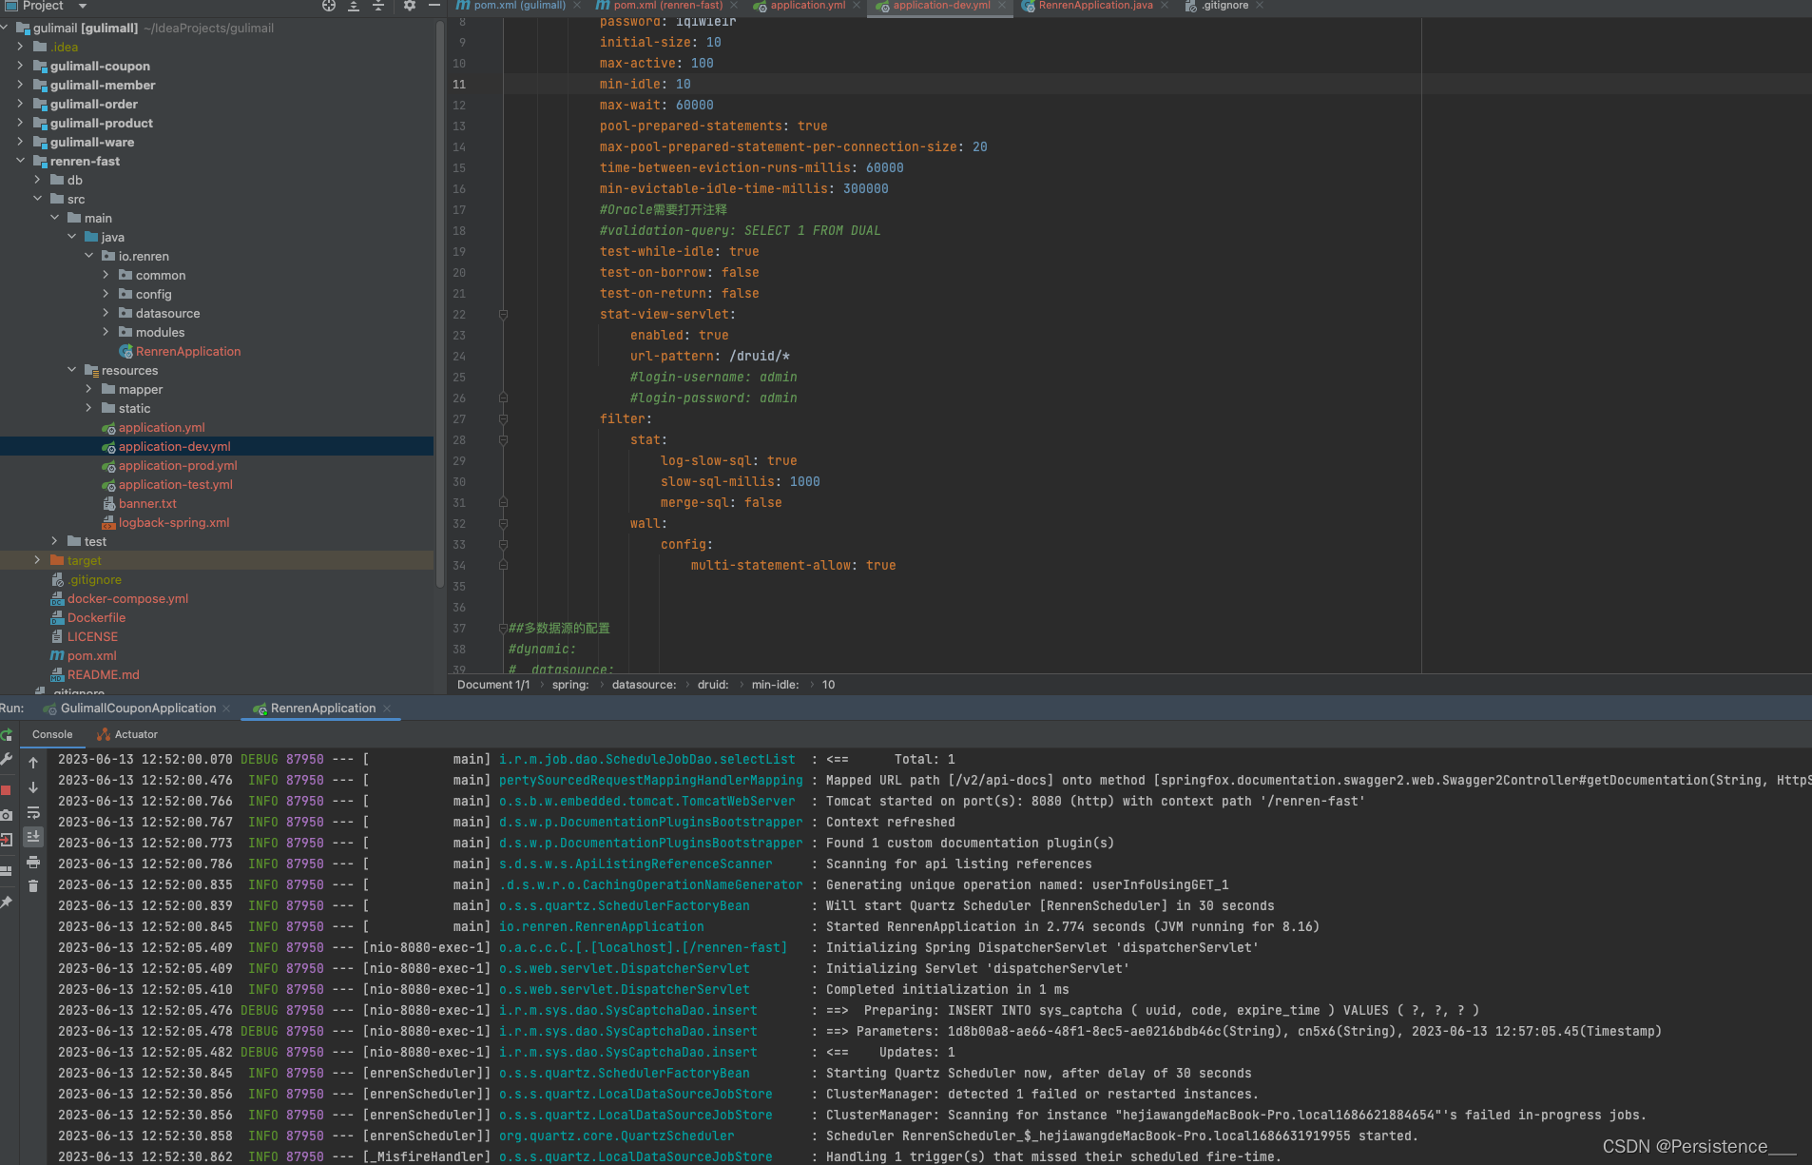Expand the mapper folder
Viewport: 1812px width, 1165px height.
[88, 389]
